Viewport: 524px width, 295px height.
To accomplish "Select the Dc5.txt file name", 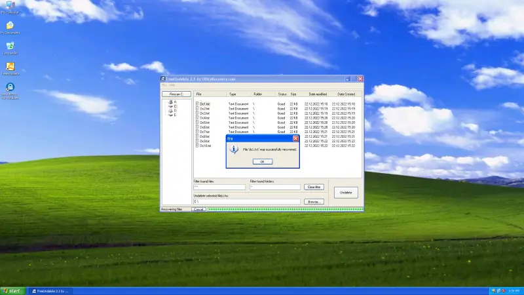I will pos(205,123).
